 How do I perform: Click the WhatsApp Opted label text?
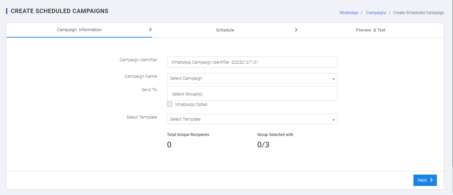coord(191,105)
